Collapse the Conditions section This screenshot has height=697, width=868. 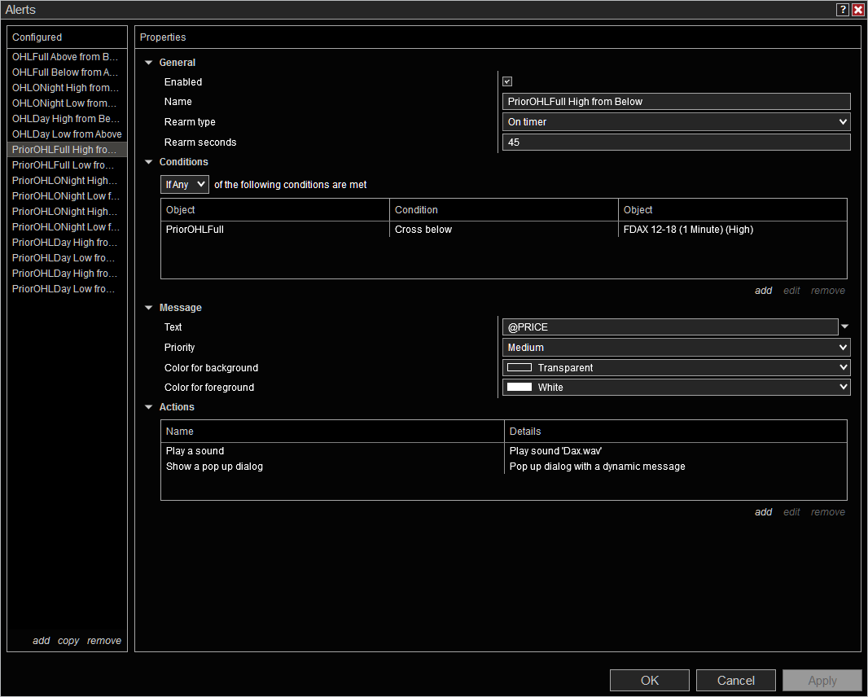click(x=148, y=162)
